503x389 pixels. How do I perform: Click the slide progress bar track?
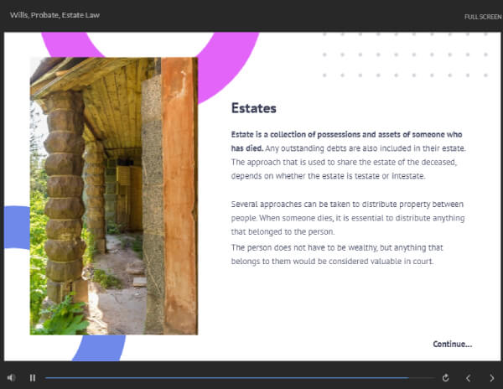(x=226, y=378)
